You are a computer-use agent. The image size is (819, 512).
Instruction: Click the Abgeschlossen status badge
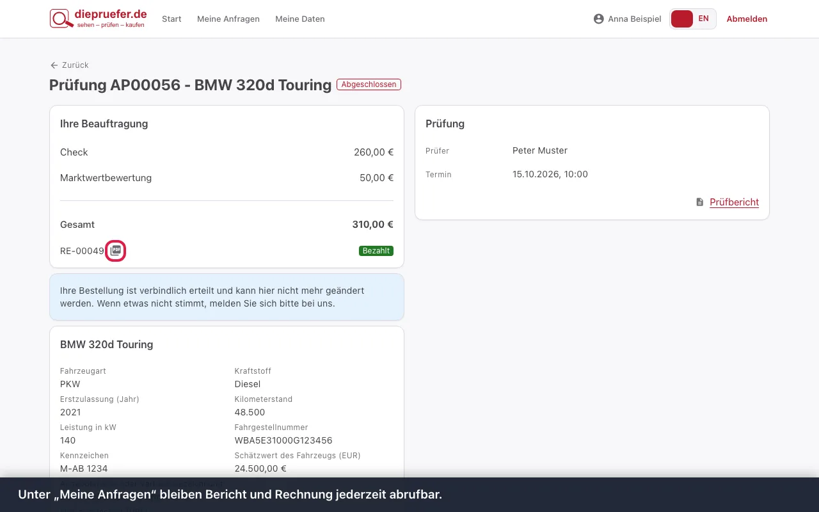(x=369, y=84)
